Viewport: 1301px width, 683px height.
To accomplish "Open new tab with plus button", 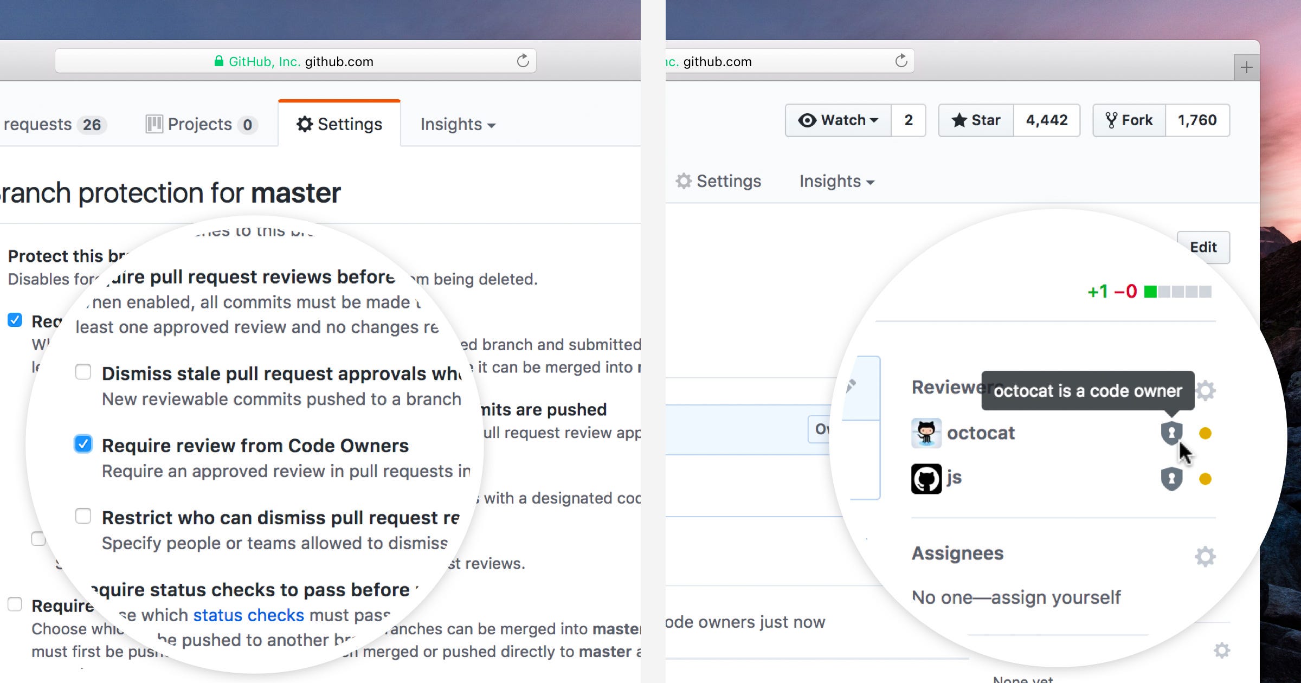I will tap(1246, 67).
